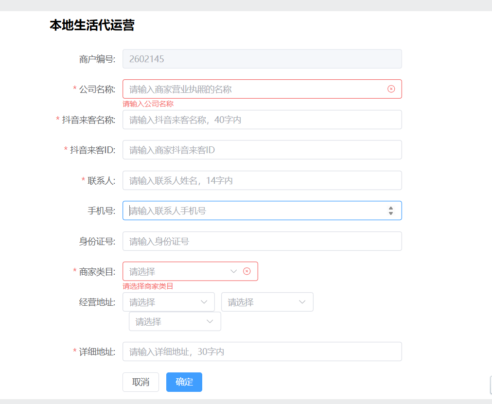This screenshot has height=404, width=492.
Task: Click the error text 请输入公司名称
Action: click(148, 104)
